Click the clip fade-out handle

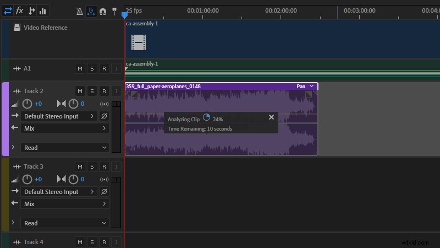(309, 94)
